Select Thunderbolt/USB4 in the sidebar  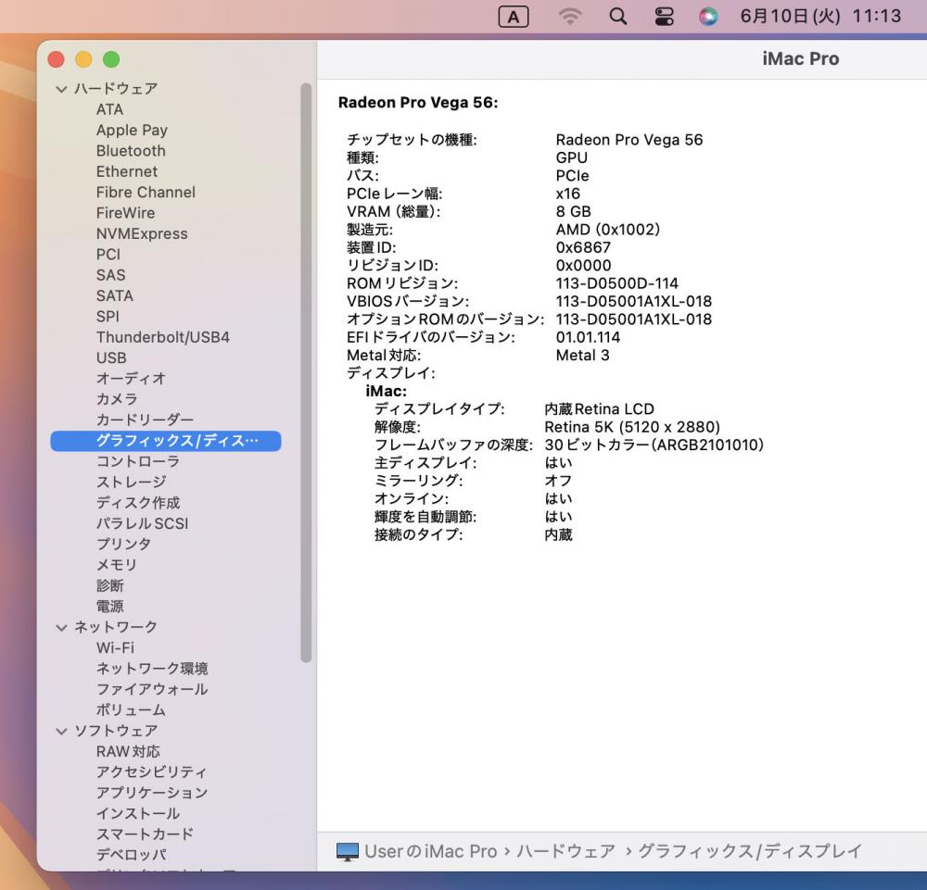162,337
